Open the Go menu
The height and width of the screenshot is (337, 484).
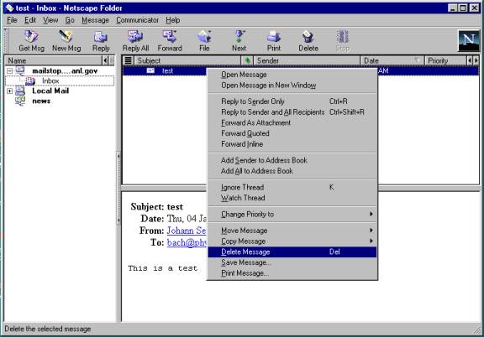tap(70, 20)
